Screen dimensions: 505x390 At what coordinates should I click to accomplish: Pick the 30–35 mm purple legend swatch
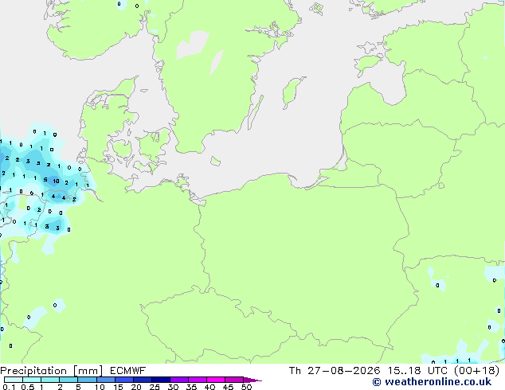(x=178, y=380)
